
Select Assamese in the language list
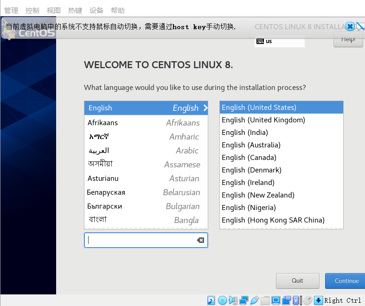[x=146, y=165]
